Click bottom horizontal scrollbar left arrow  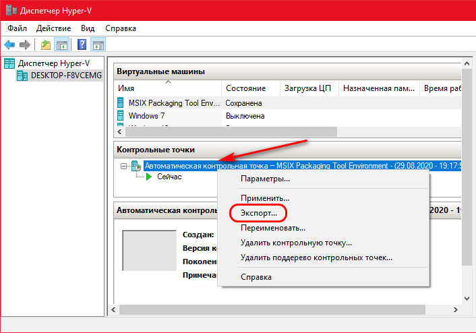[113, 310]
